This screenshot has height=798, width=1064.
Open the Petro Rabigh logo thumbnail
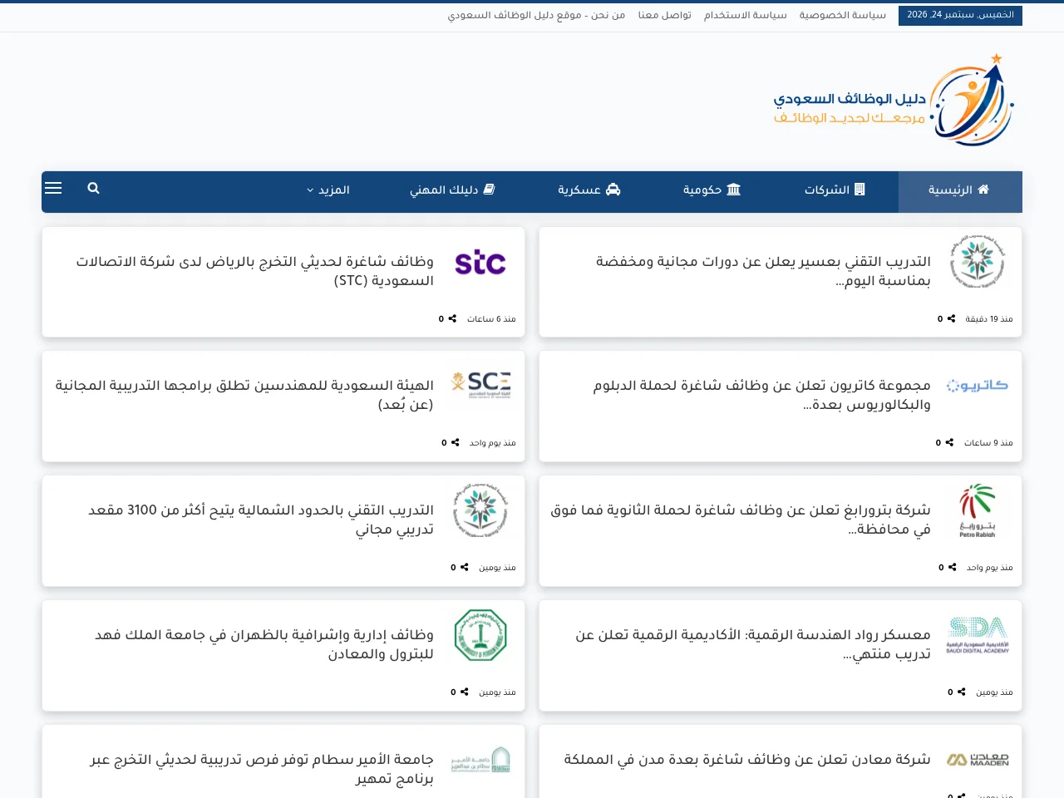tap(978, 510)
